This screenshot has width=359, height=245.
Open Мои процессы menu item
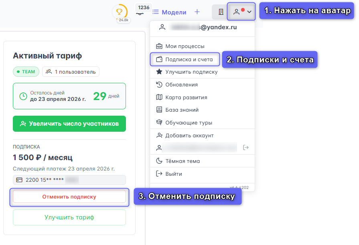point(185,46)
